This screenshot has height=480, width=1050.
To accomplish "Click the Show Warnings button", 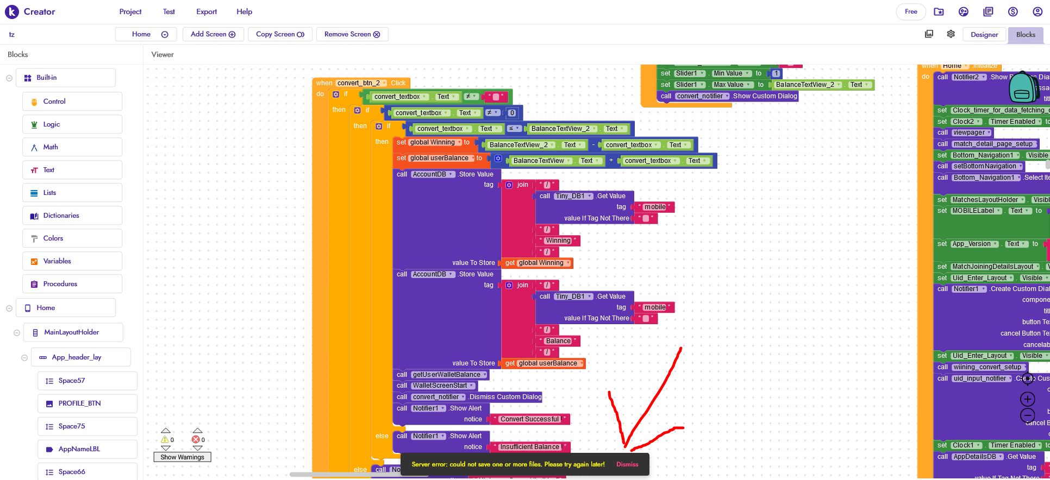I will pyautogui.click(x=182, y=457).
